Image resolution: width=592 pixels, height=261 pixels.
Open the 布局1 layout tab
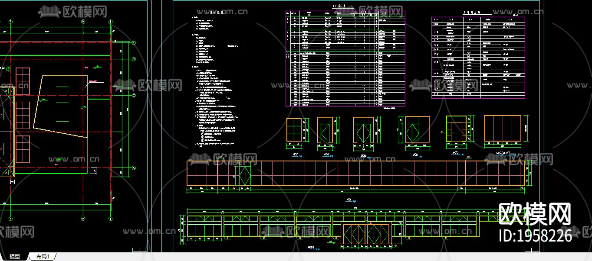point(43,257)
